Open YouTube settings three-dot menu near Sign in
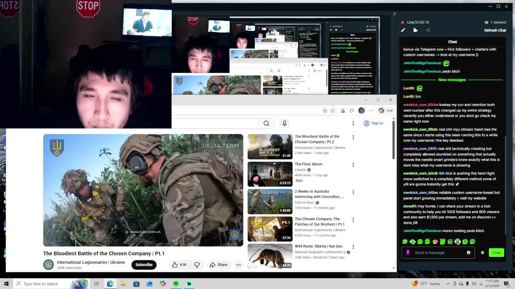Screen dimensions: 515x289 pos(353,124)
